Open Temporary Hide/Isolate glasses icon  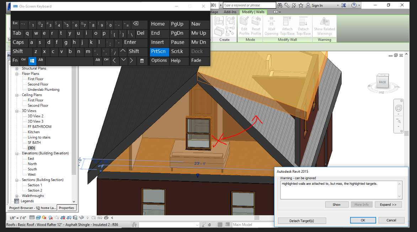click(81, 218)
